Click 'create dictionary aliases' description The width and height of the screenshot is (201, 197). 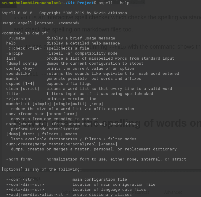coord(102,195)
